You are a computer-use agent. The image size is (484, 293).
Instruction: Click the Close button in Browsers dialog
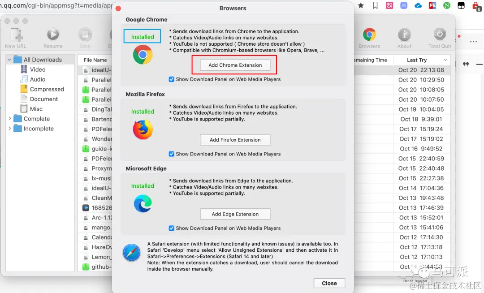329,283
